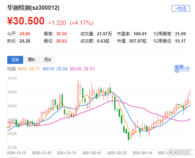Click the 2021-02-01 date axis label
Viewport: 195px width, 158px height.
coord(92,153)
